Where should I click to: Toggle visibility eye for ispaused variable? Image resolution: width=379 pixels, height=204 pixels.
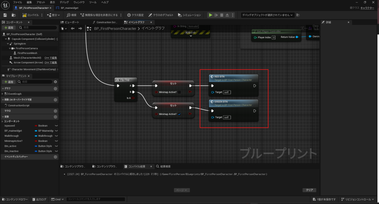(x=56, y=126)
